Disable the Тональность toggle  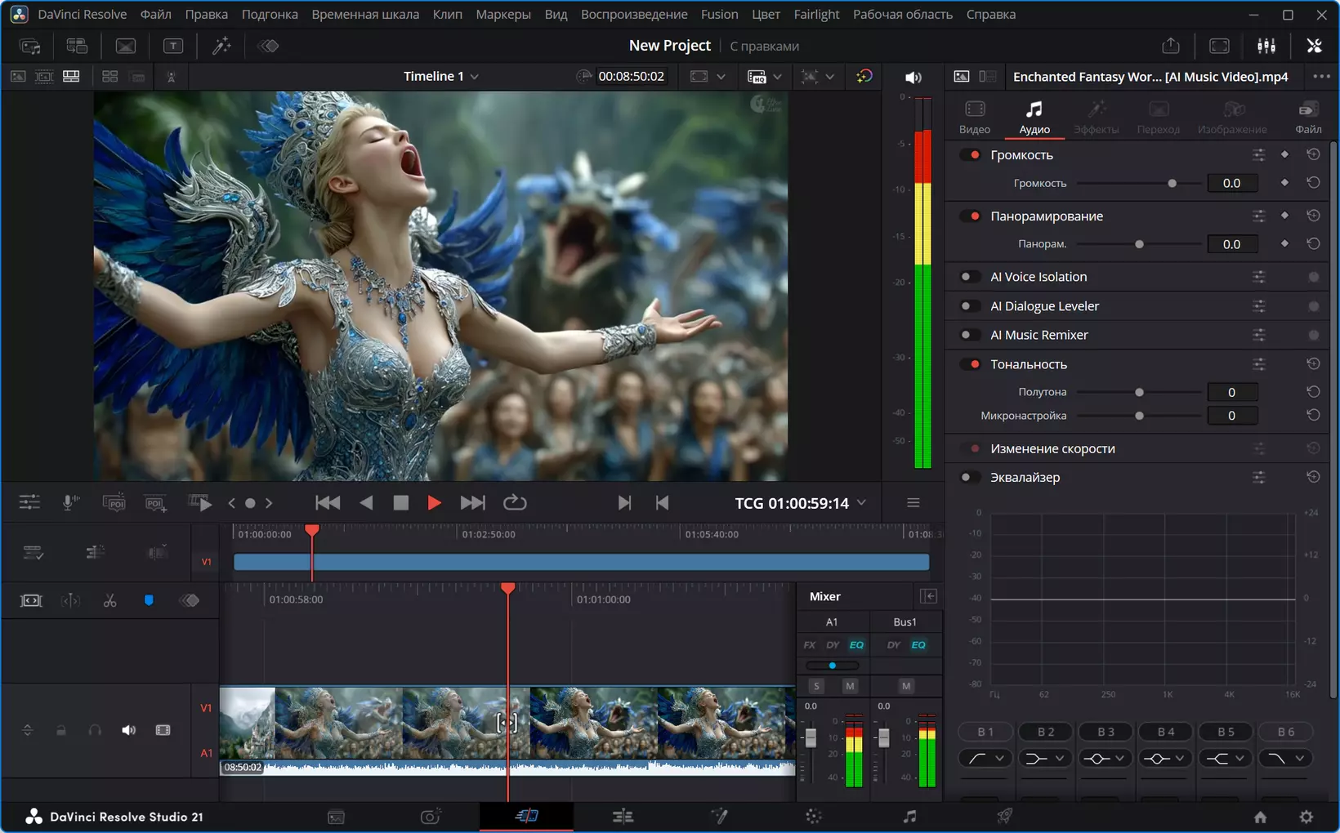[970, 364]
